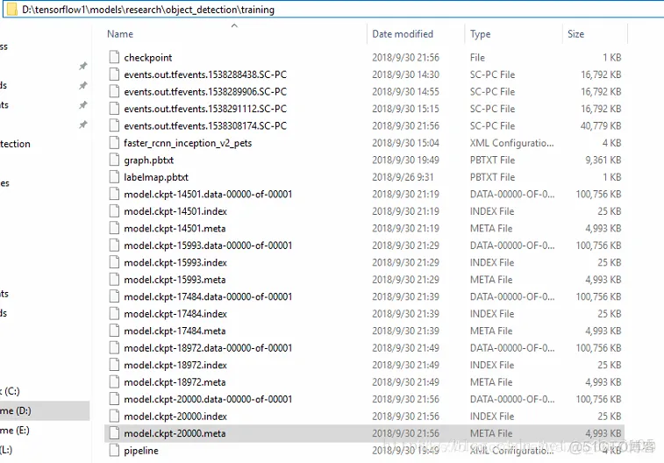Sort files by the Size column header

pyautogui.click(x=575, y=34)
